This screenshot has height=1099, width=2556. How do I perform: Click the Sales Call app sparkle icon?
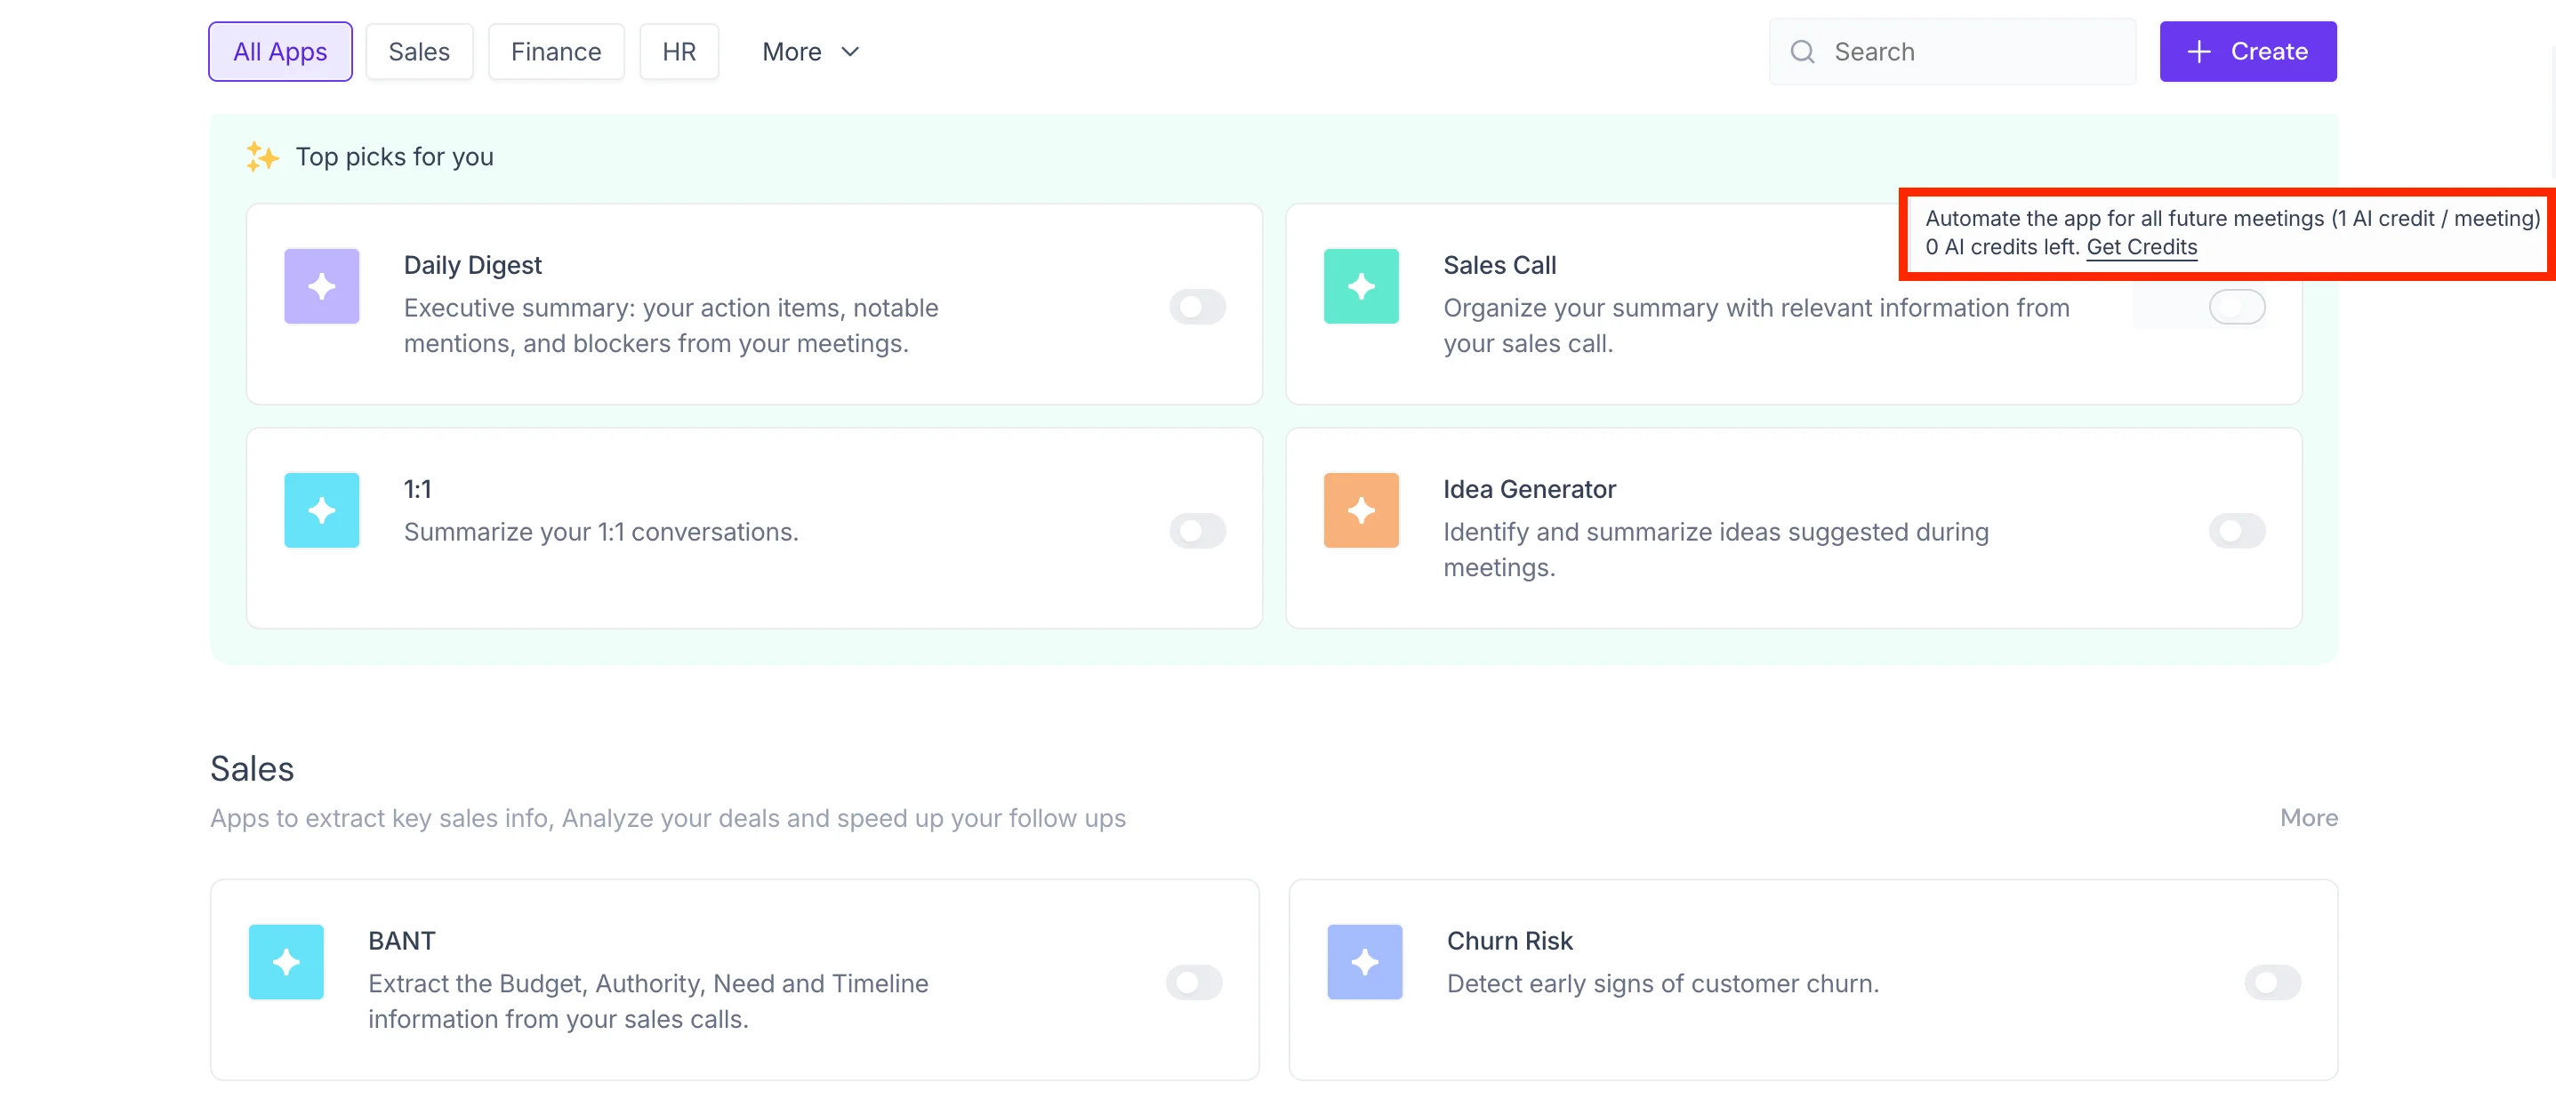coord(1361,286)
